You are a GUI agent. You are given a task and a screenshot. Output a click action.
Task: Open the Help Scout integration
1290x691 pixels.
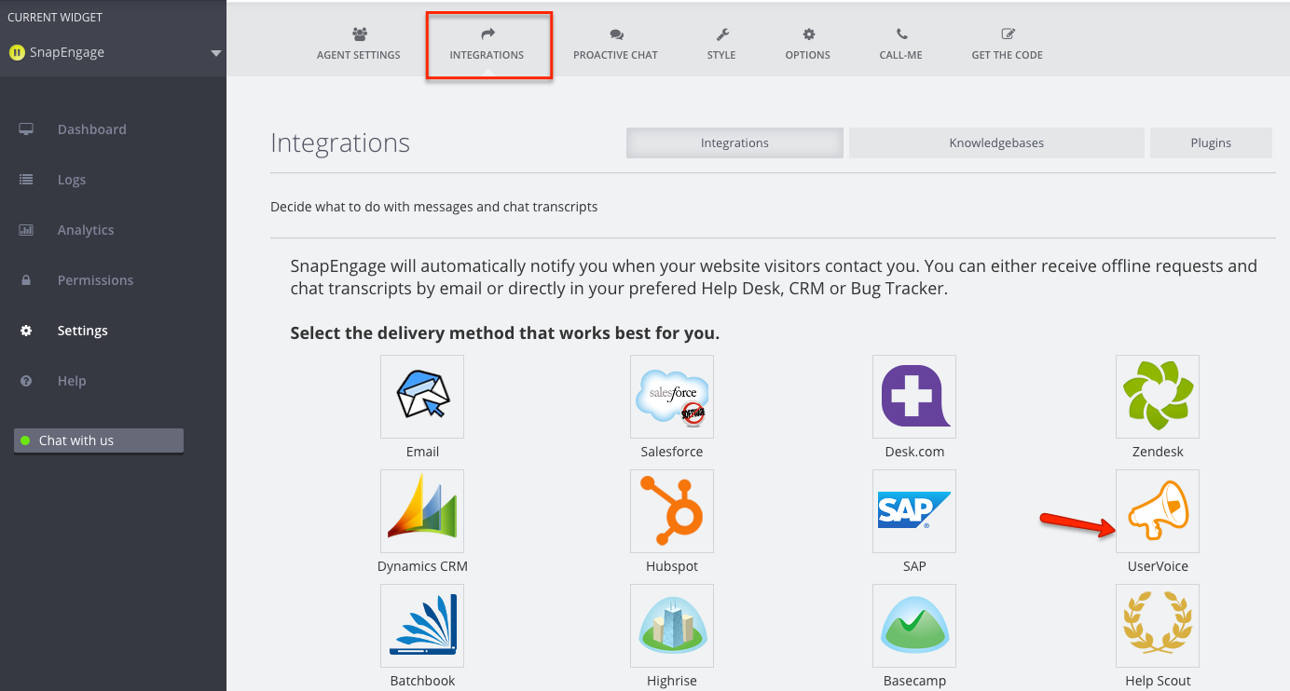1157,625
